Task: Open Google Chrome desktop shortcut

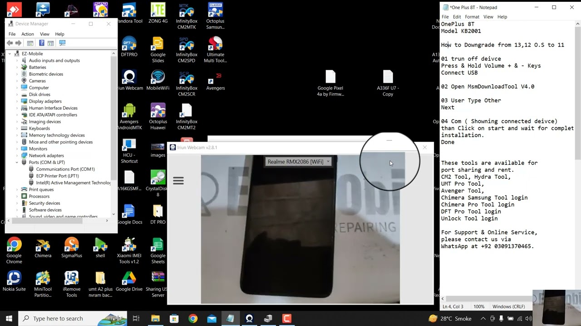Action: point(14,251)
